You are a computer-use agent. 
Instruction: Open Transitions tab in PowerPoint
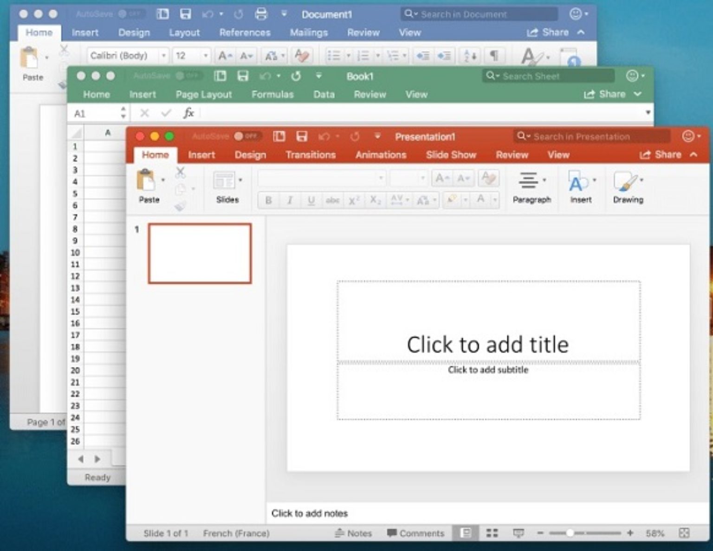click(x=311, y=155)
